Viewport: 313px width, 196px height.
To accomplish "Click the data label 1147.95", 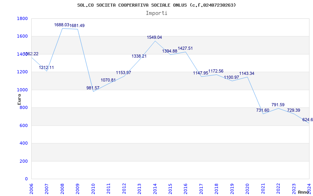I will point(201,73).
